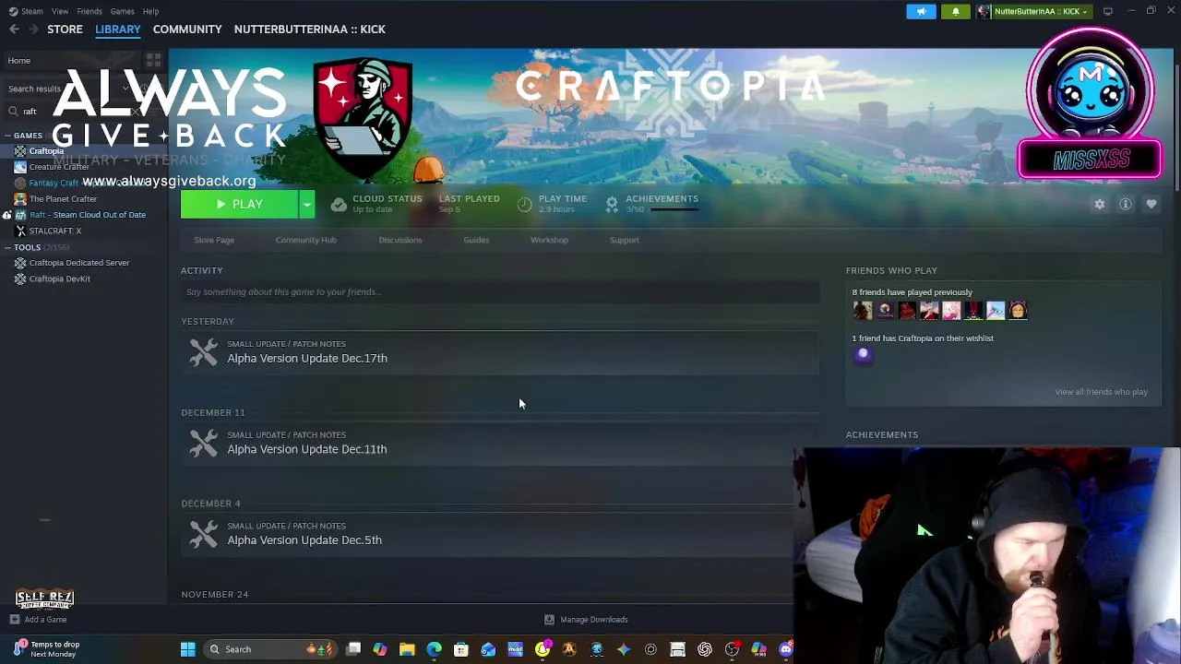Click Add a Game
This screenshot has height=664, width=1181.
point(39,620)
